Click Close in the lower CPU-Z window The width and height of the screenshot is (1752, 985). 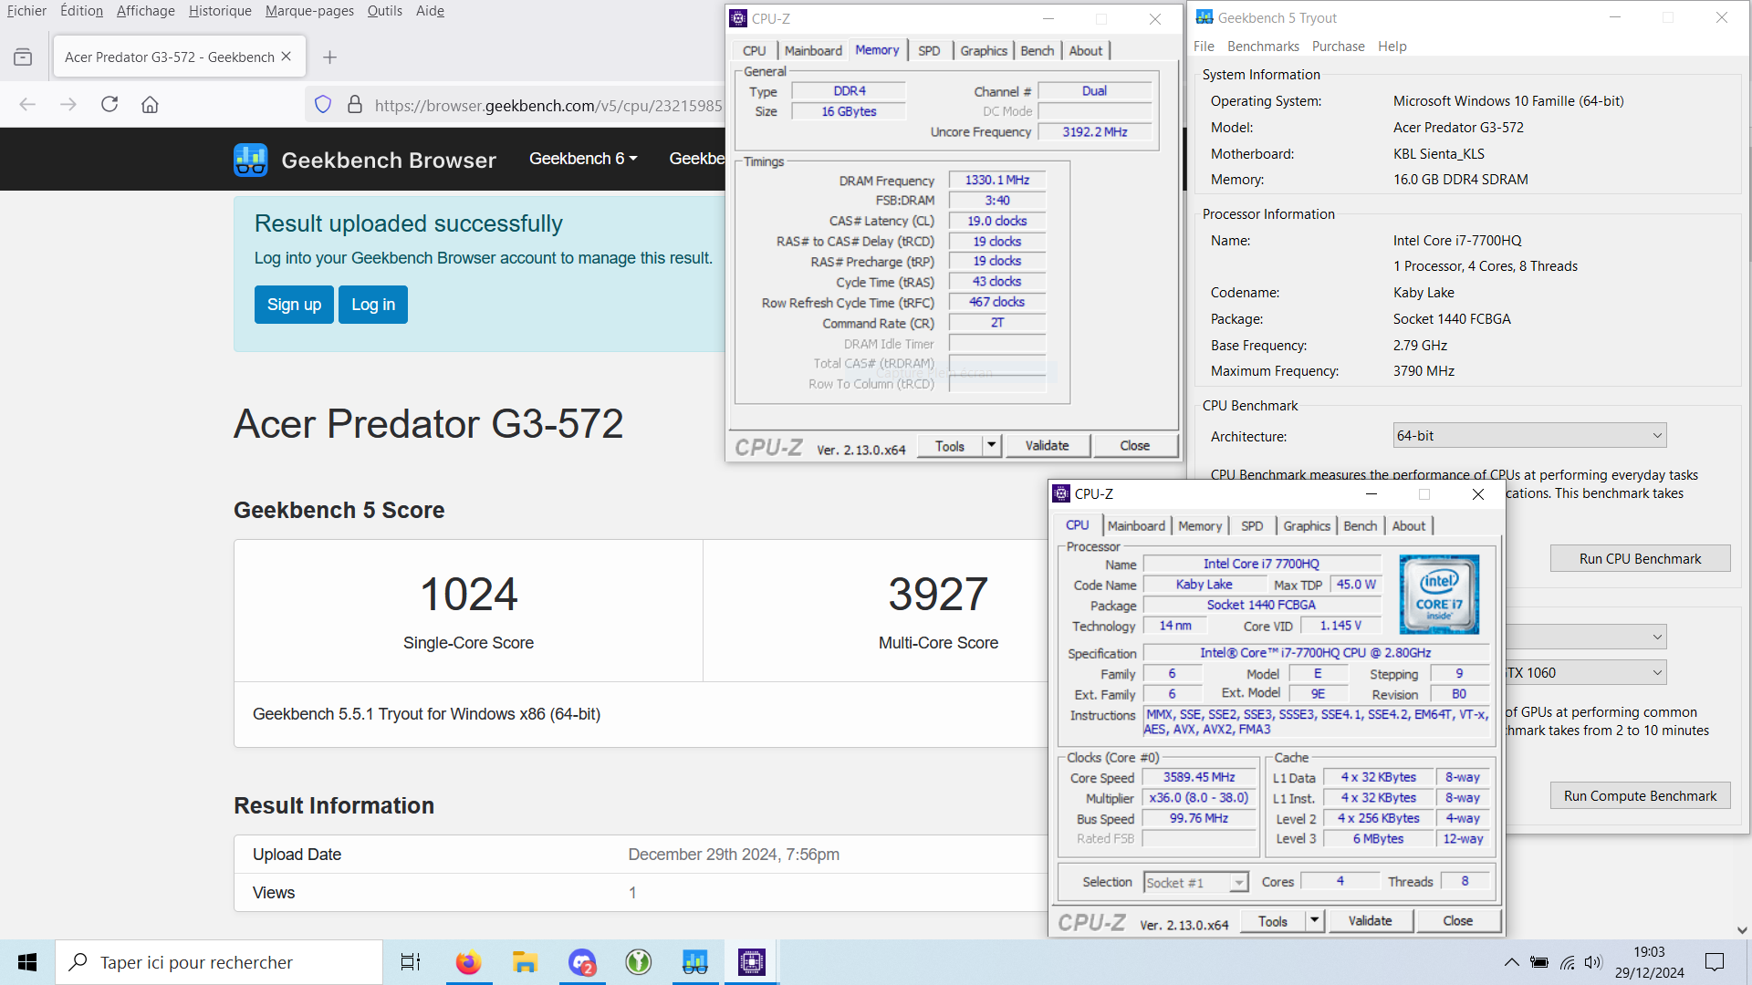tap(1457, 921)
